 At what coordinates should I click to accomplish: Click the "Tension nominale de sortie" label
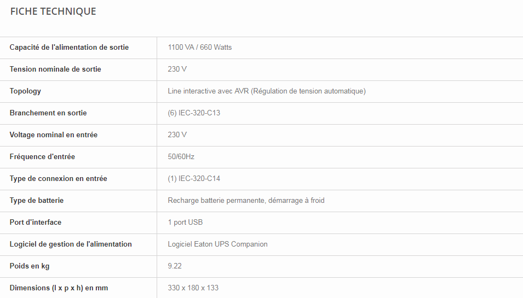coord(55,69)
